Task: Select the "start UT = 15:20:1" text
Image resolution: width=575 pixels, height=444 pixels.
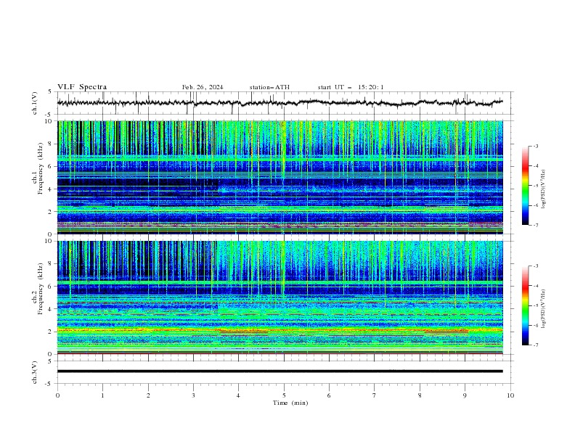Action: click(351, 87)
